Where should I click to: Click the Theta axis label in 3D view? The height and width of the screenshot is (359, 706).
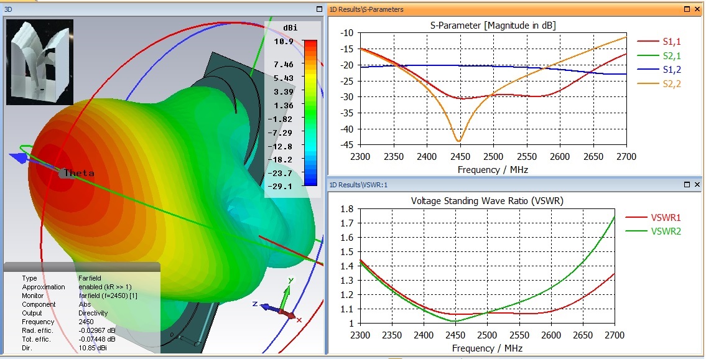pos(79,173)
